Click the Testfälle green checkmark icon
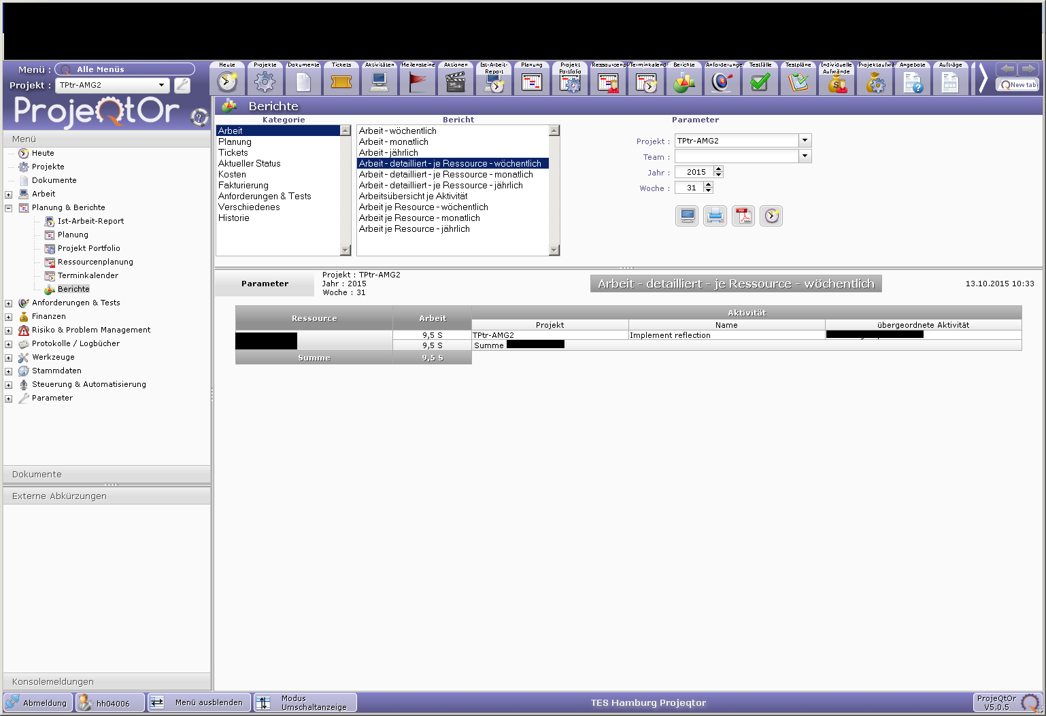Image resolution: width=1046 pixels, height=716 pixels. click(x=760, y=82)
